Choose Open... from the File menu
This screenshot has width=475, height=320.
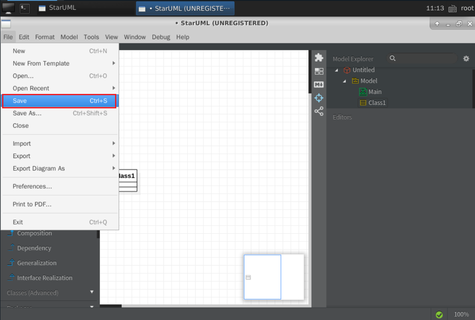(60, 76)
